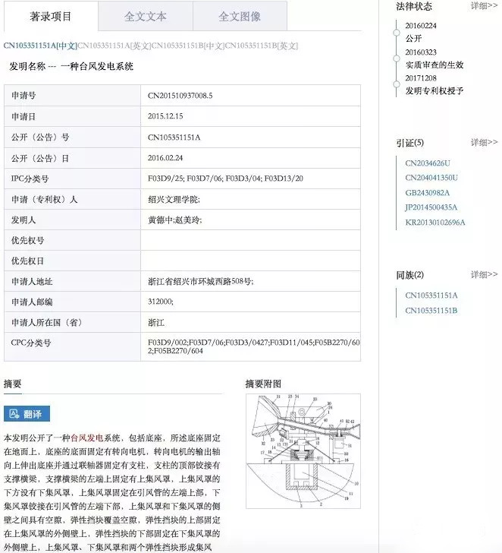Click the 优先权号 row label
Screen dimensions: 502x553
click(28, 241)
